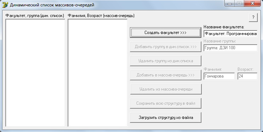This screenshot has width=263, height=132.
Task: Click Сохранить всю структуру в файл button
Action: [166, 103]
